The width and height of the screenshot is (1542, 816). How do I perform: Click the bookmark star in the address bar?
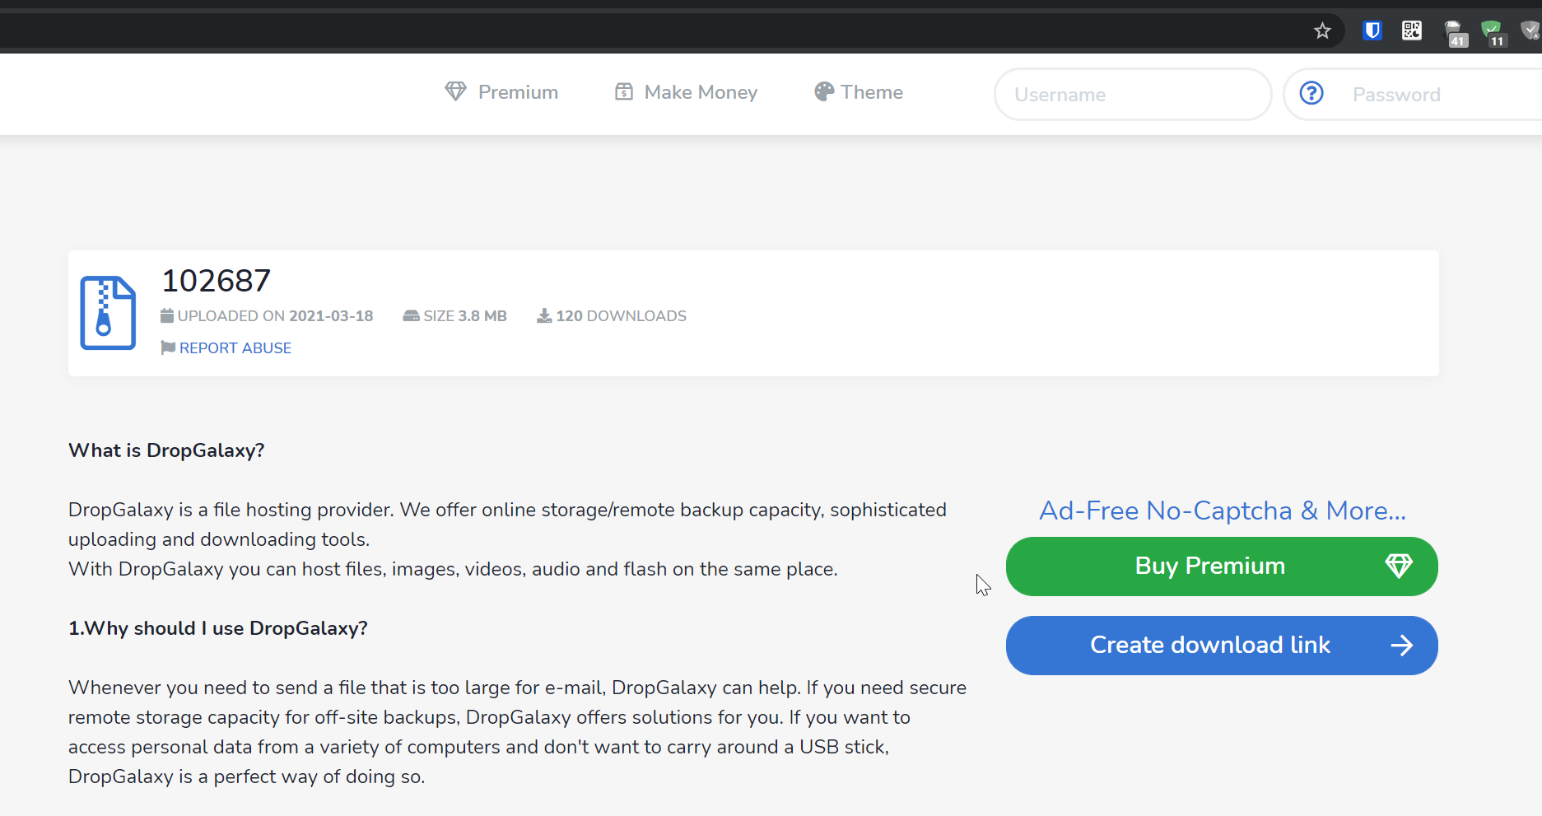pos(1322,30)
